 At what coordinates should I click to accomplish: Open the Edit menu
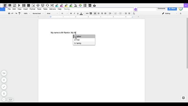point(14,9)
